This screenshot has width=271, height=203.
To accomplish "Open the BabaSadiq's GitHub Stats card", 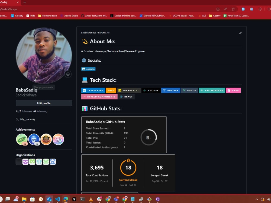I will tap(124, 135).
